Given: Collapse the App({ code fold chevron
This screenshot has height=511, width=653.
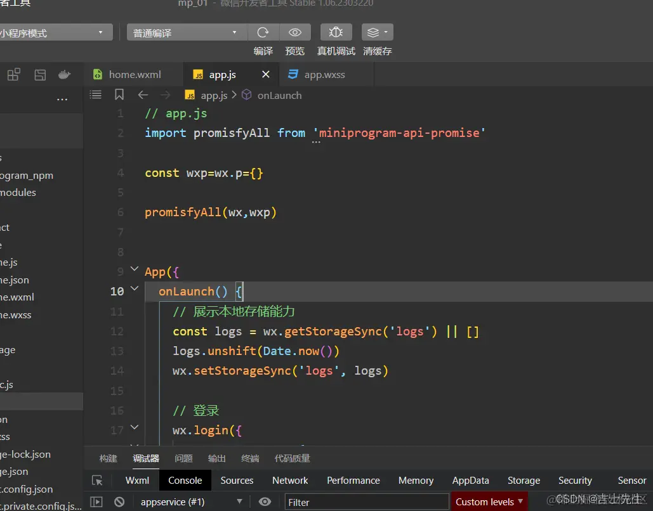Looking at the screenshot, I should coord(135,269).
